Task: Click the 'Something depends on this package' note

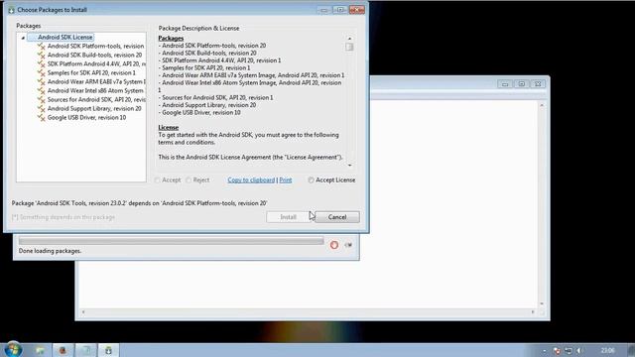Action: click(x=63, y=217)
